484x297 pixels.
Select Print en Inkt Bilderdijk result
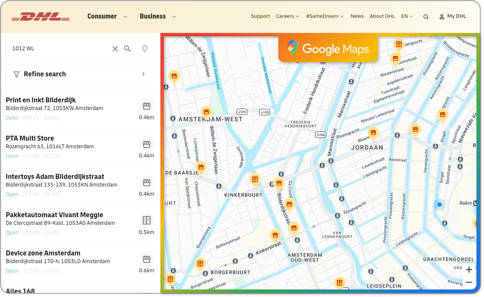(x=80, y=109)
